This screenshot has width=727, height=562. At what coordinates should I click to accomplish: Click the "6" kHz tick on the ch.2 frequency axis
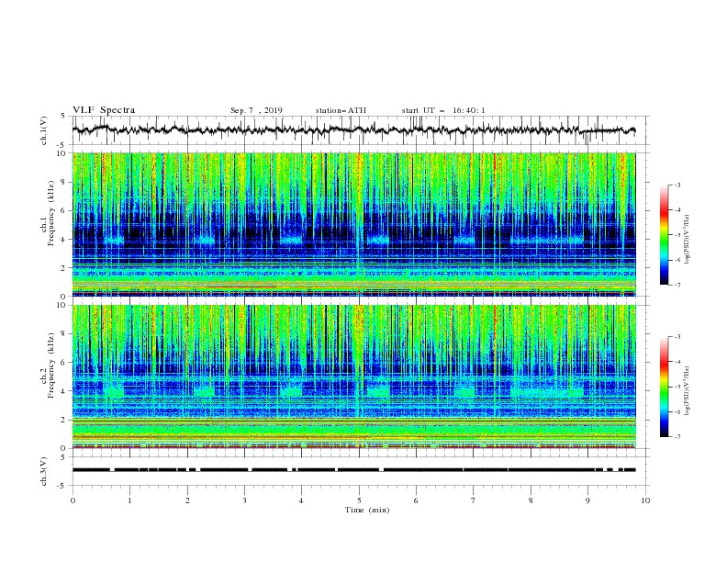click(x=64, y=363)
